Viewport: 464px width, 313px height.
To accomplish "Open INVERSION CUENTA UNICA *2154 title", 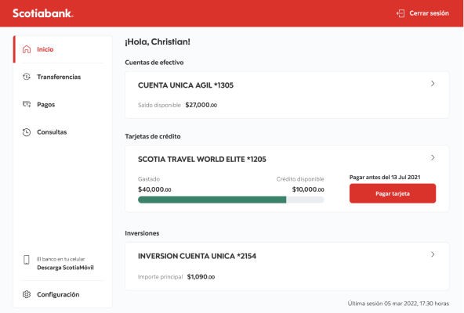I will (x=197, y=256).
